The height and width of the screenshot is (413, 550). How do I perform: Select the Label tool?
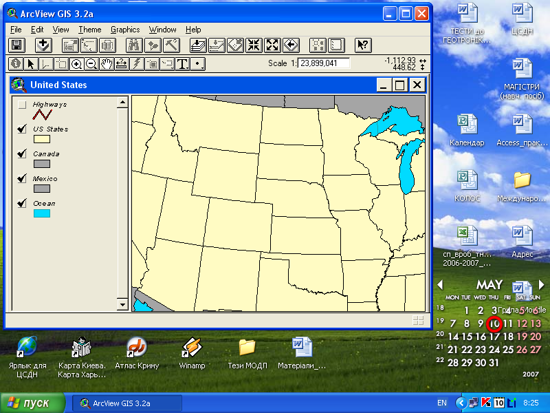[x=167, y=64]
